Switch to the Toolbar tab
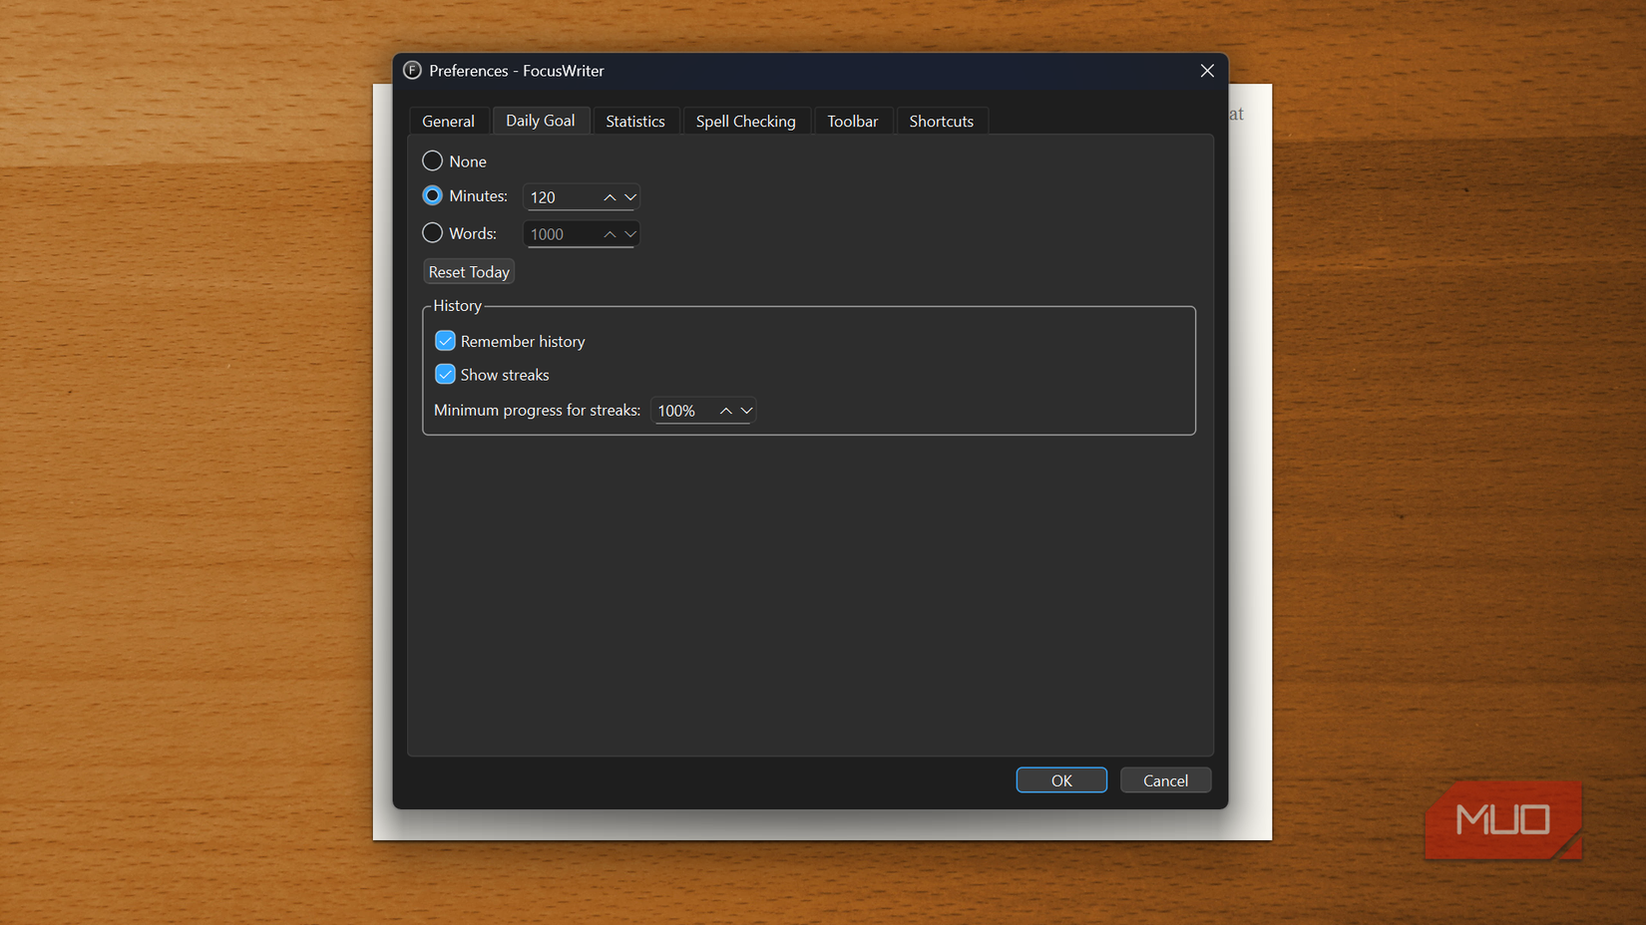 click(853, 120)
